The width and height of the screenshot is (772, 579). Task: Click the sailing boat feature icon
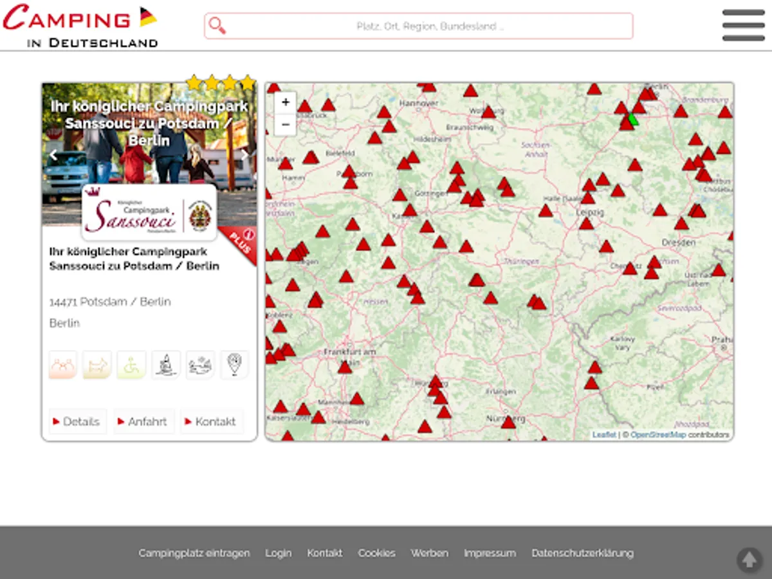(166, 365)
